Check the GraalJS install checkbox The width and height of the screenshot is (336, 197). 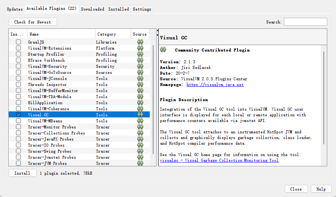click(18, 42)
